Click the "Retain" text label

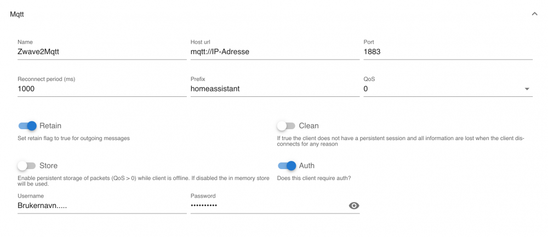pos(50,126)
